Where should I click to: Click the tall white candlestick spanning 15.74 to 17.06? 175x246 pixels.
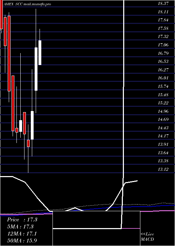point(36,69)
